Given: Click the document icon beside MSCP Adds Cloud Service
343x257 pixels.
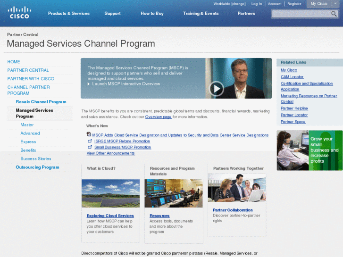Looking at the screenshot, I should coord(89,134).
